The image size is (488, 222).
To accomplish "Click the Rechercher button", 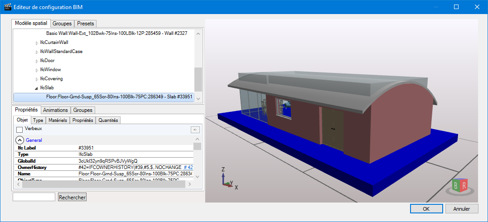I will click(72, 197).
